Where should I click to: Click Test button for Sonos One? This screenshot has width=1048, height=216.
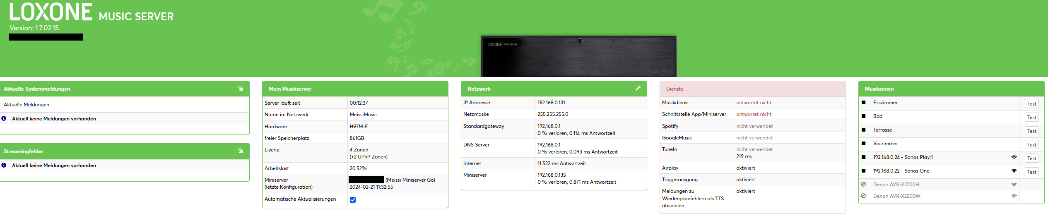(1032, 172)
